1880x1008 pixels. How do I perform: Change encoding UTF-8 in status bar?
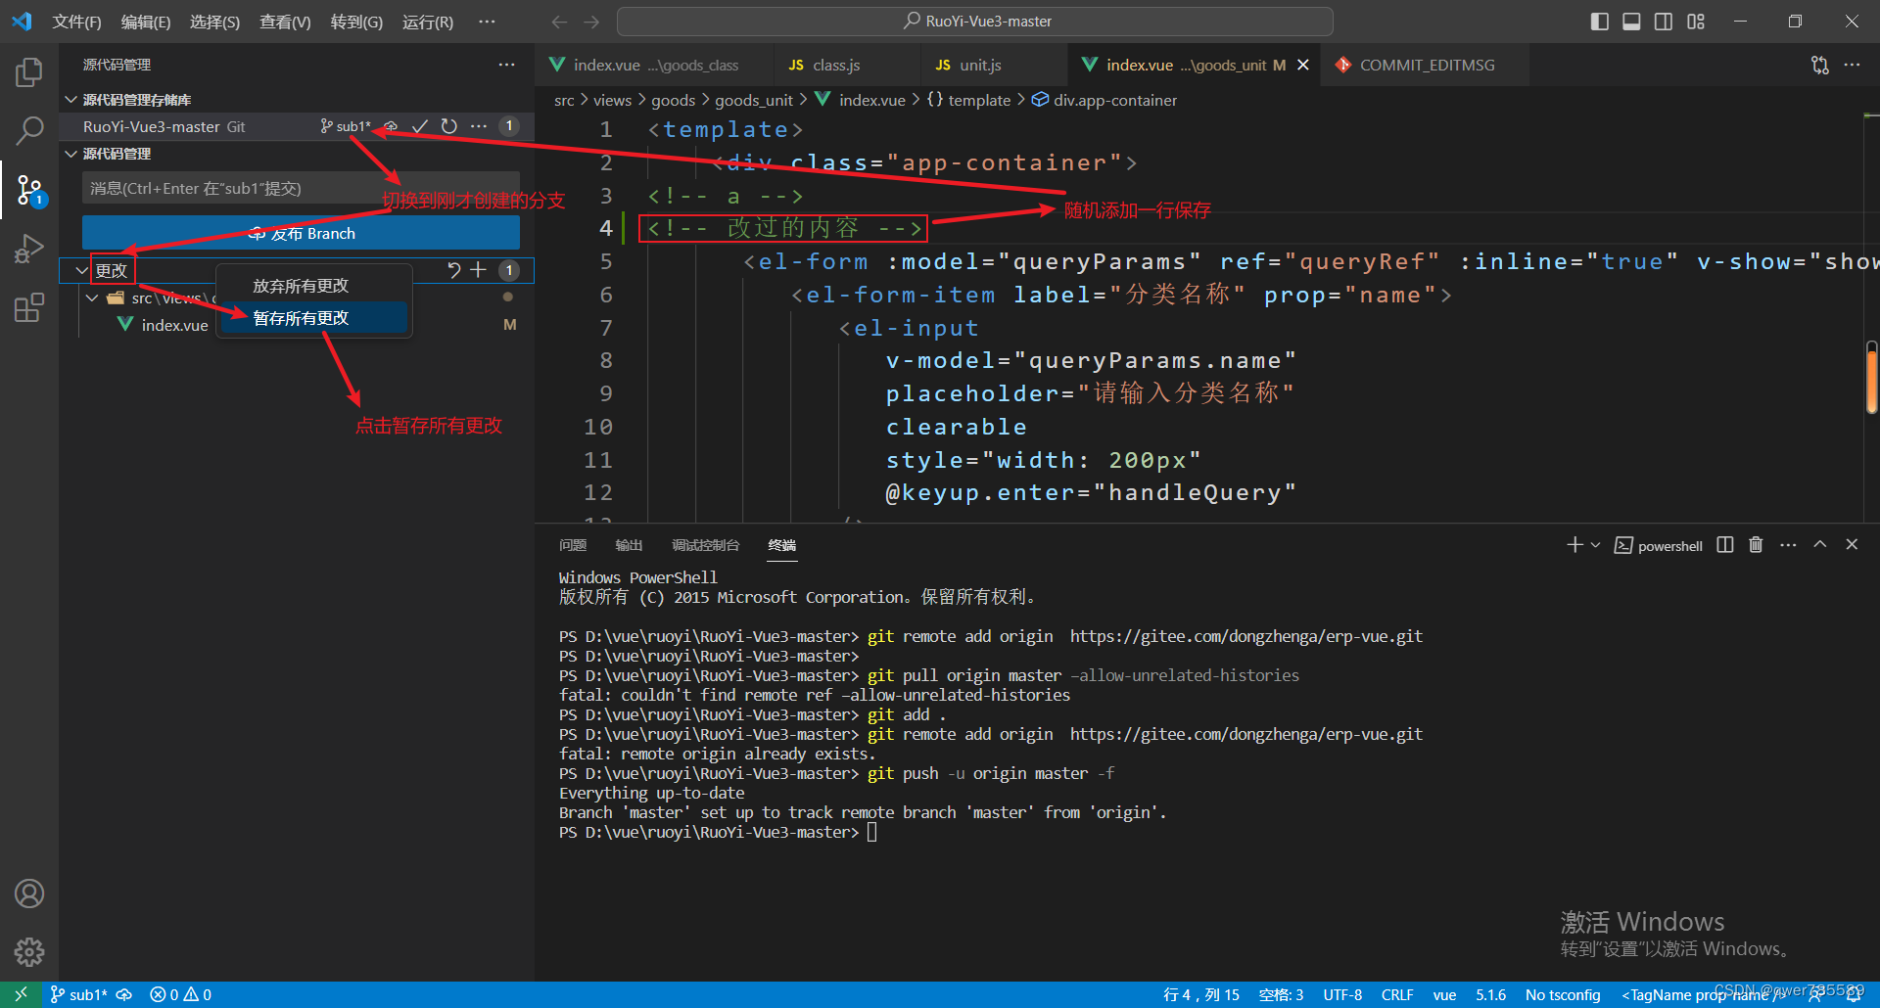point(1342,994)
